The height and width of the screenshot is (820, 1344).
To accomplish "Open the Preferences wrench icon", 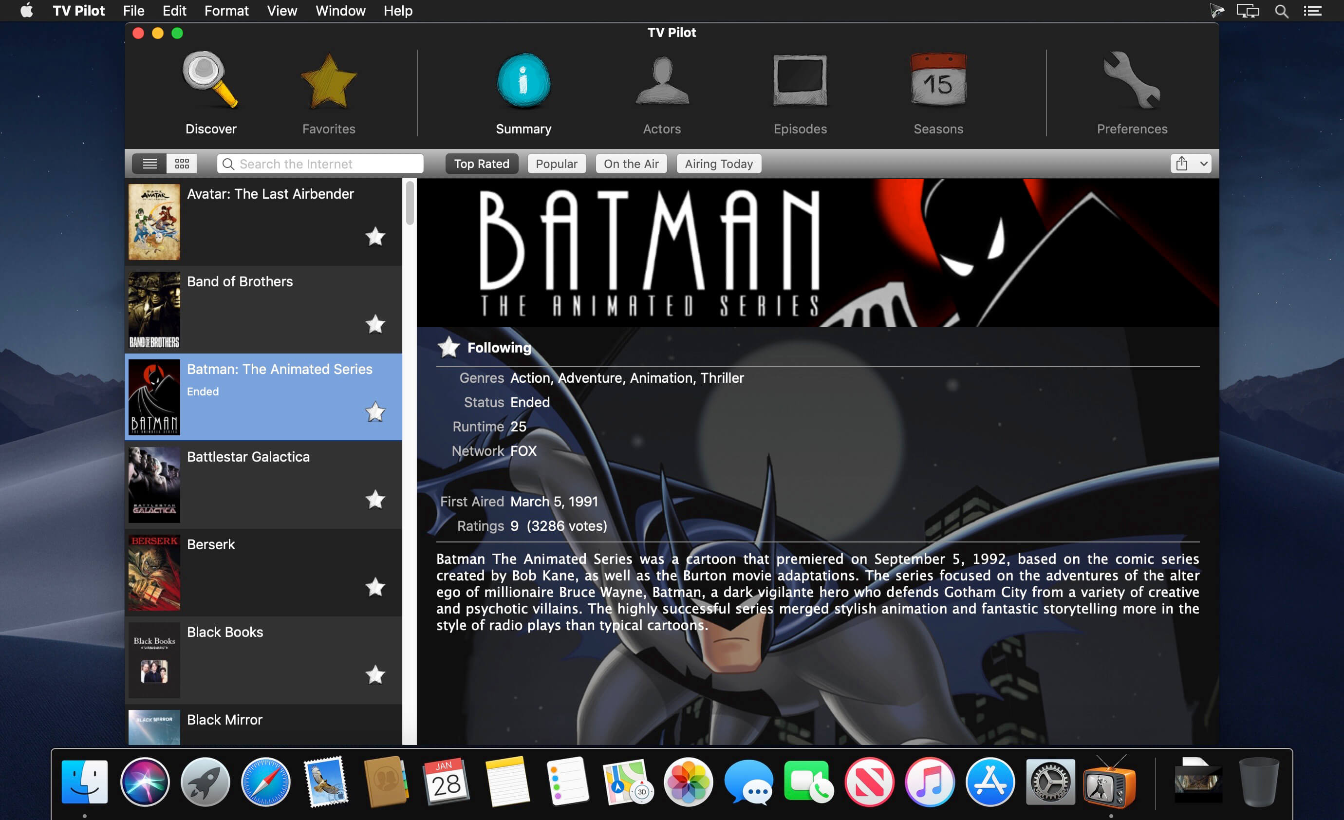I will pos(1132,82).
